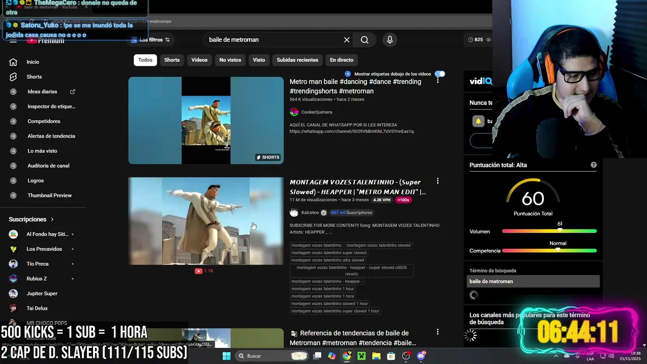Open Auditoría de canal vidIQ icon

pyautogui.click(x=14, y=166)
